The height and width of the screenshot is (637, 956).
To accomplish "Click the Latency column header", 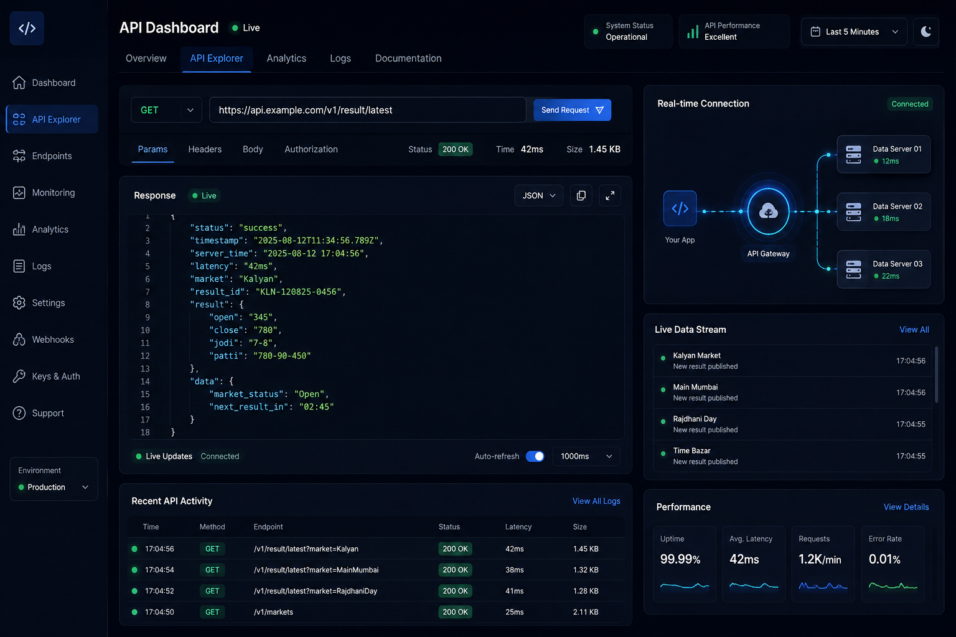I will coord(518,527).
